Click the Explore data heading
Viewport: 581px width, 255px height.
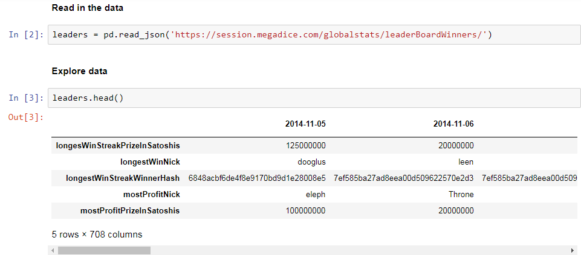(79, 71)
